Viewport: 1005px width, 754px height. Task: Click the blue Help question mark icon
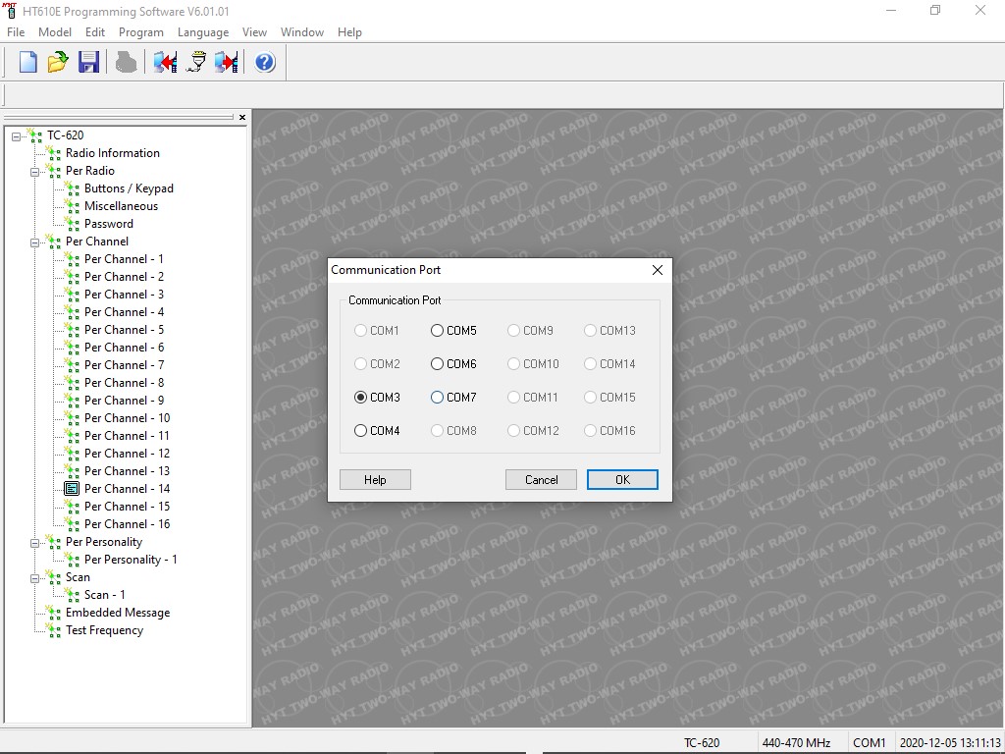tap(265, 62)
